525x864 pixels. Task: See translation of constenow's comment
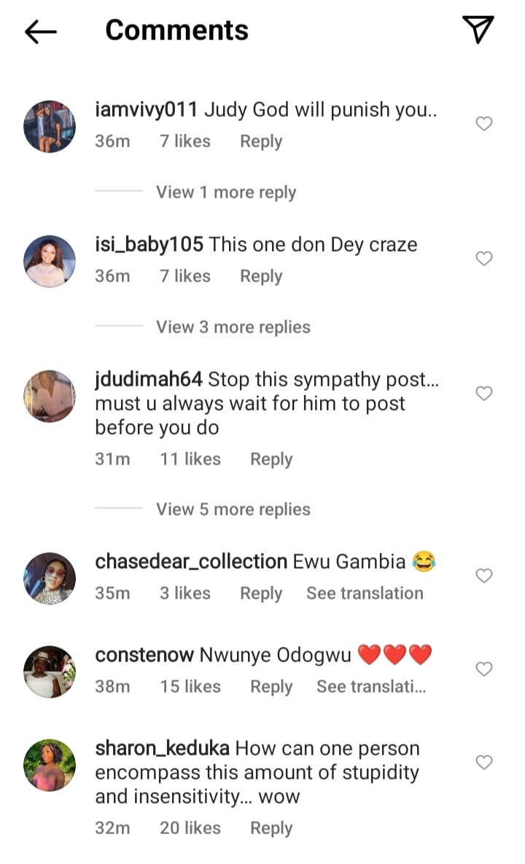(x=371, y=687)
